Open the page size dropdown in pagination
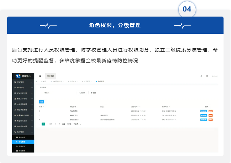 click(x=78, y=124)
